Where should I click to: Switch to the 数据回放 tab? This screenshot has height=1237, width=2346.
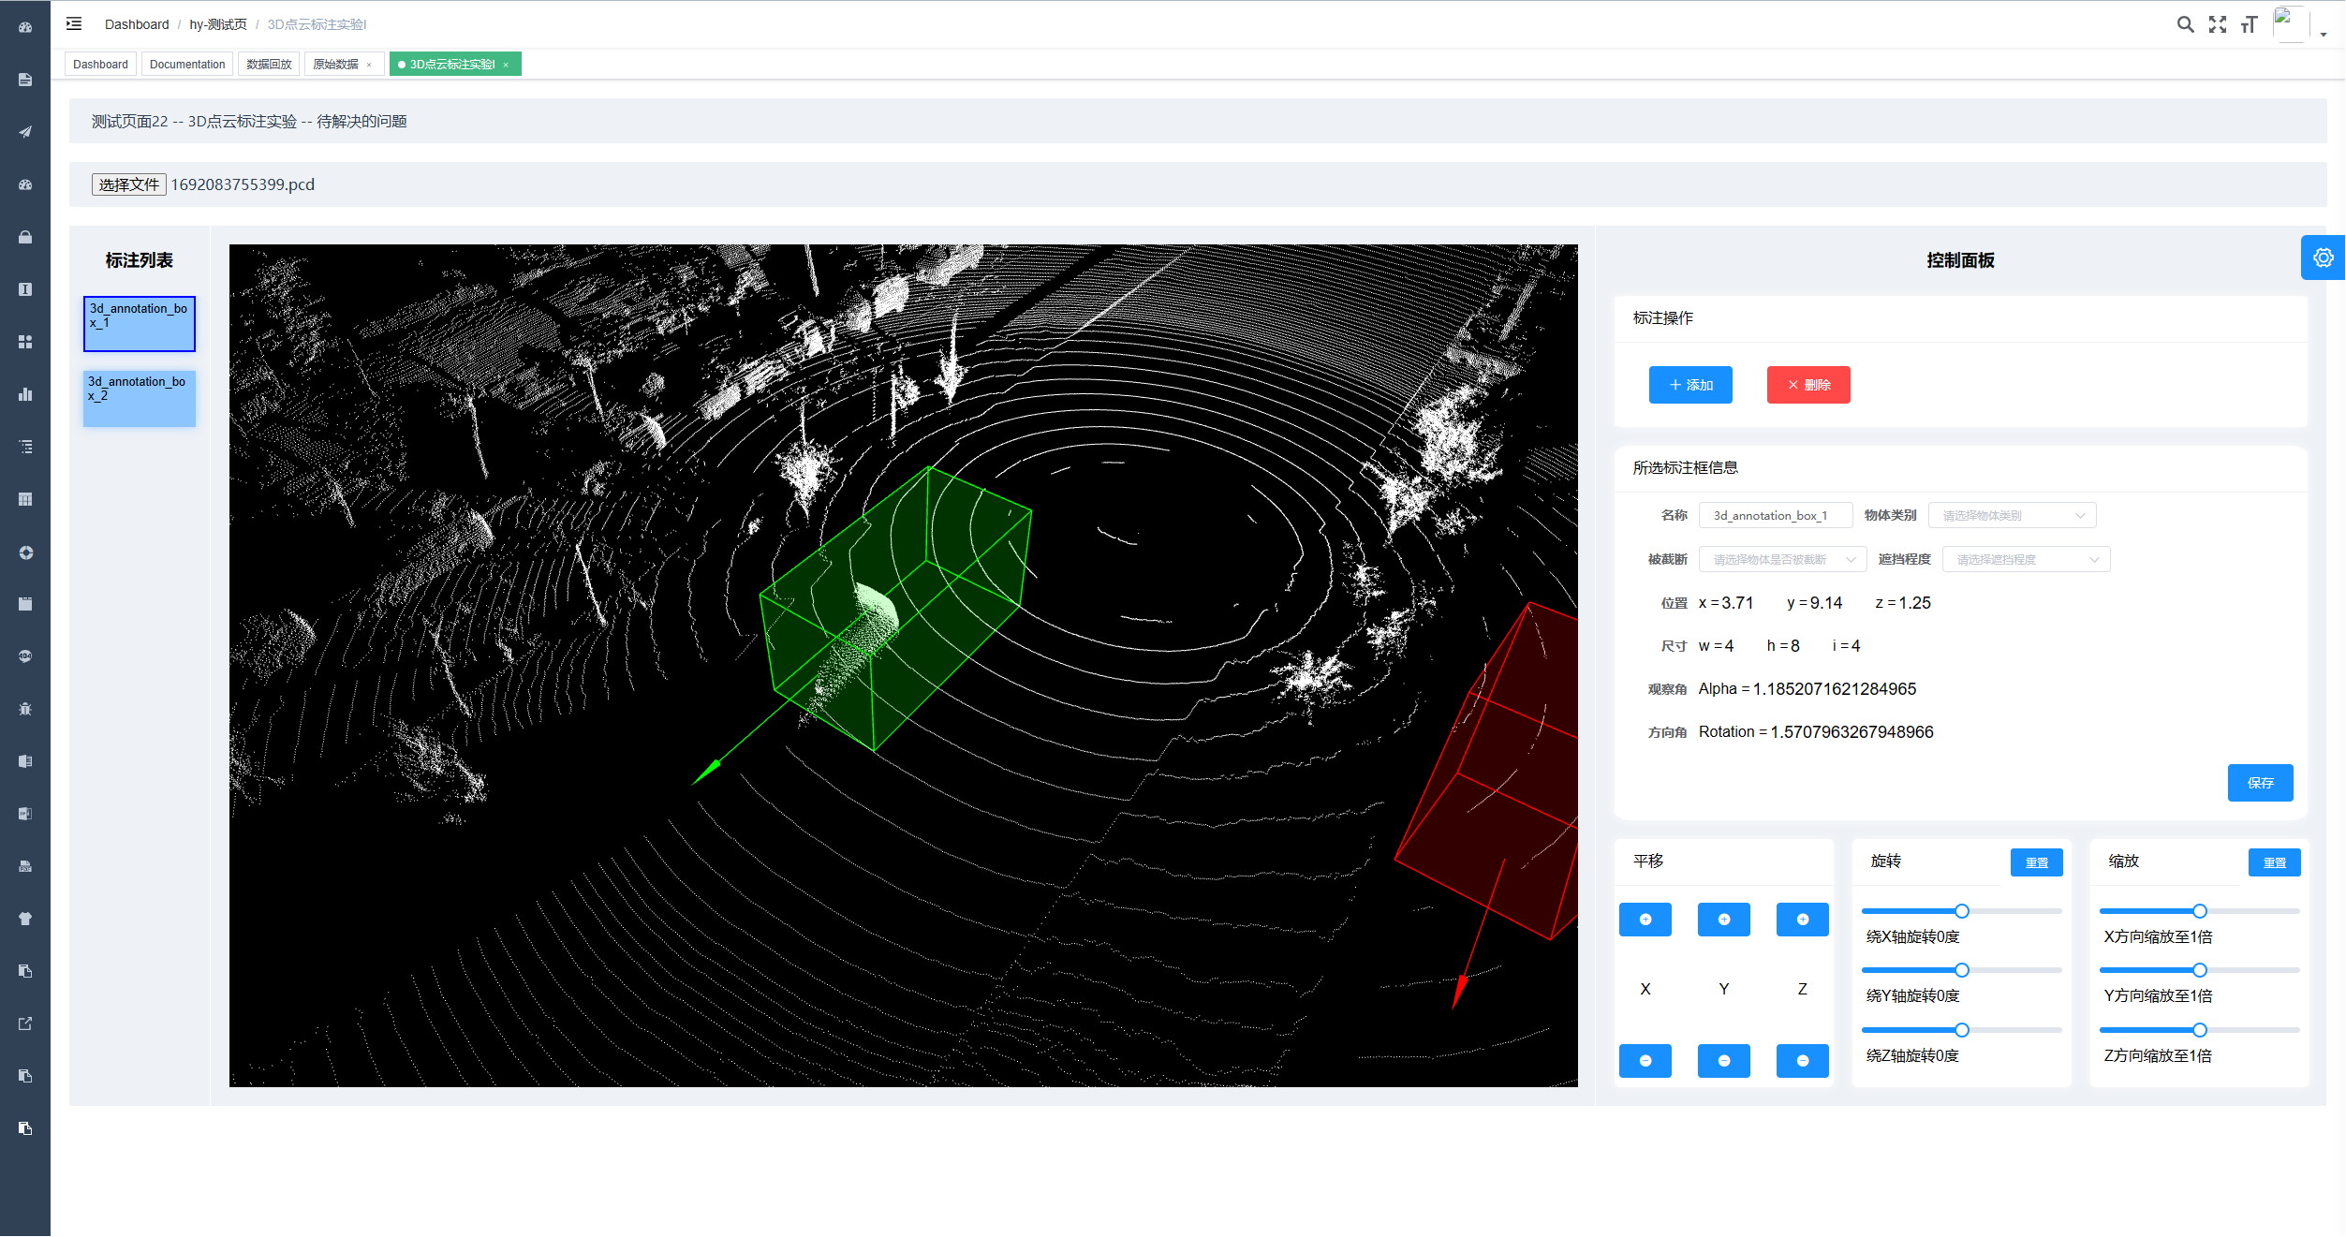coord(269,65)
